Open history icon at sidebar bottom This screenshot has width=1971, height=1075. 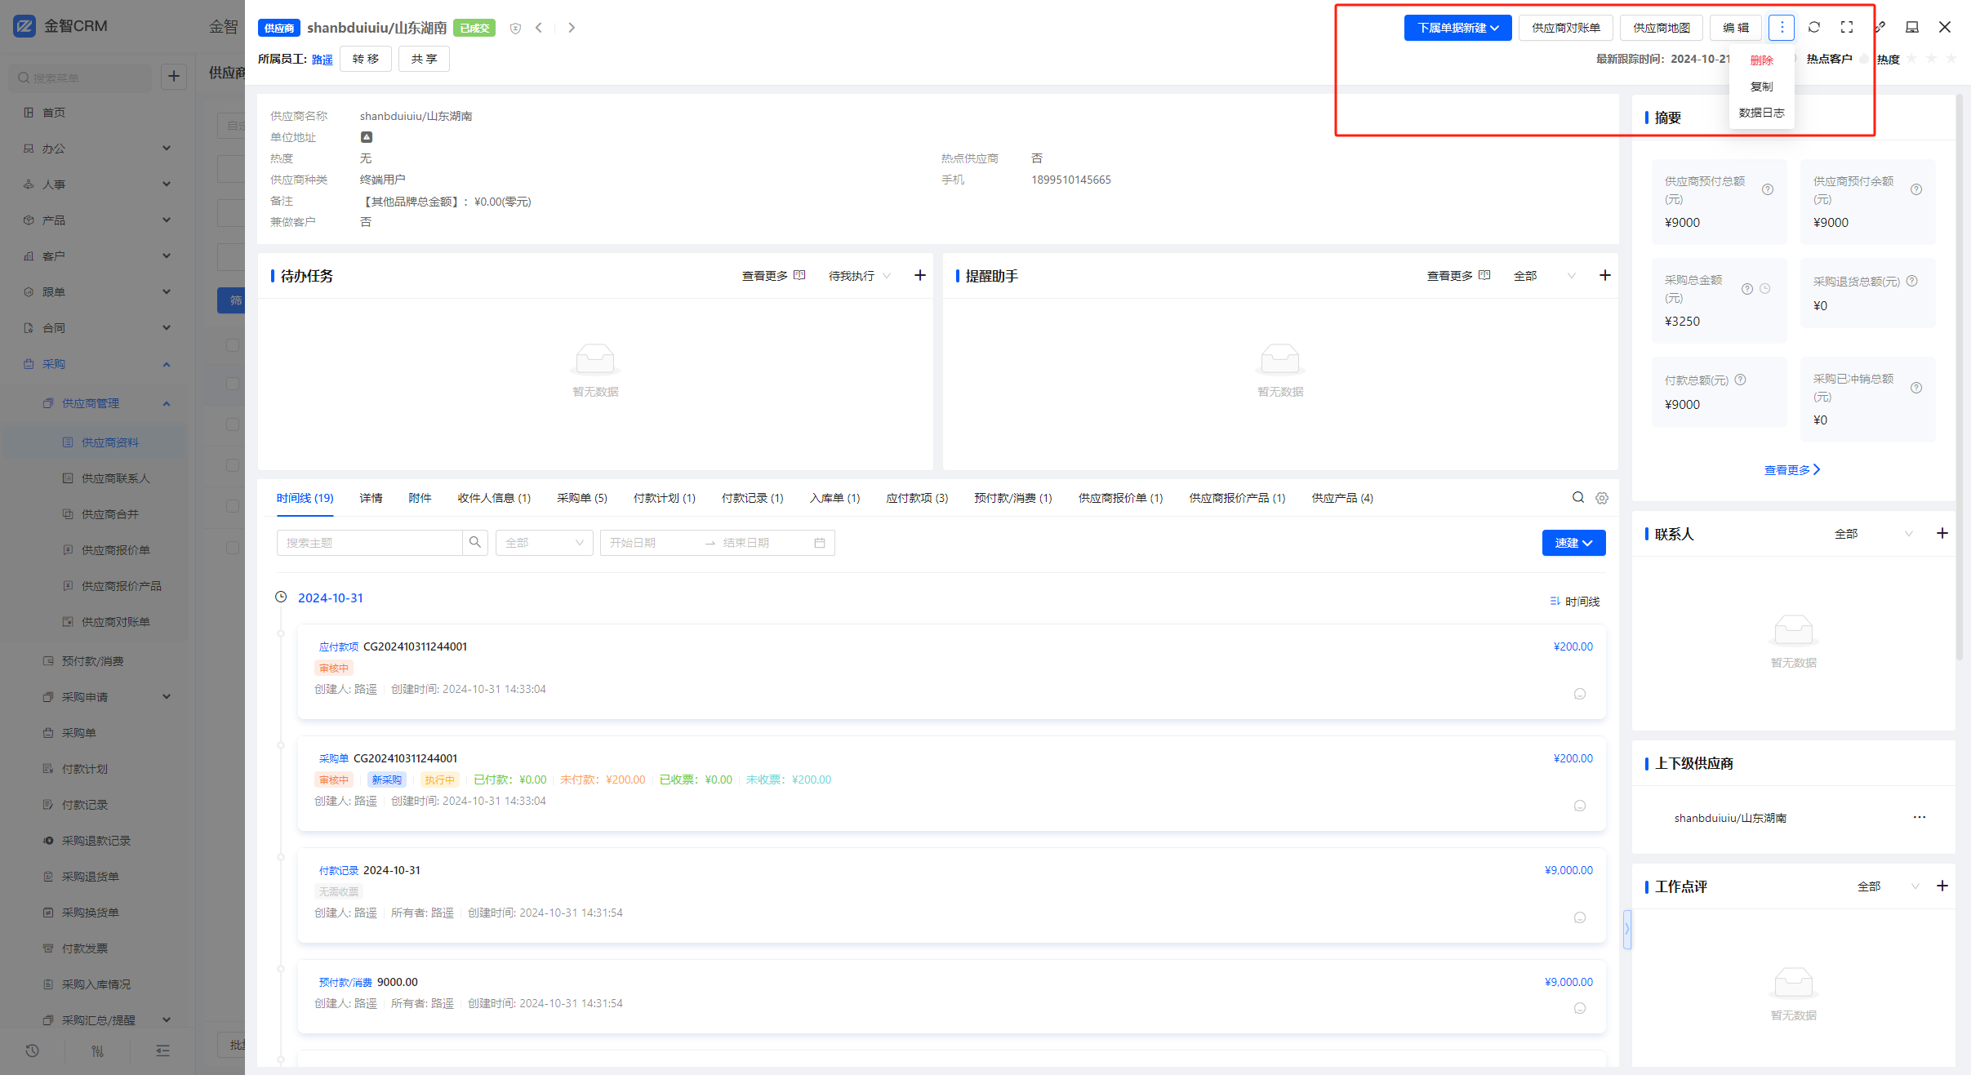[32, 1051]
